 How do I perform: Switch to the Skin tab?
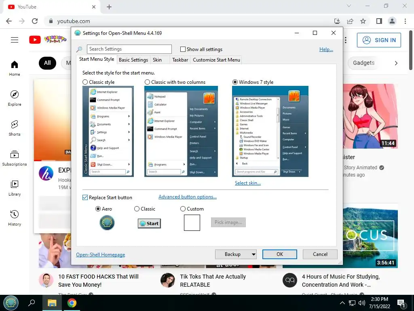pyautogui.click(x=157, y=60)
